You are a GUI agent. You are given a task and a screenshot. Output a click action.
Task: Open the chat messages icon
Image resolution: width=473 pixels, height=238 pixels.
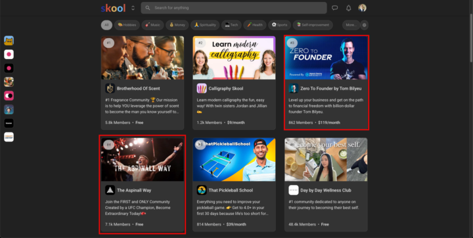click(x=334, y=8)
